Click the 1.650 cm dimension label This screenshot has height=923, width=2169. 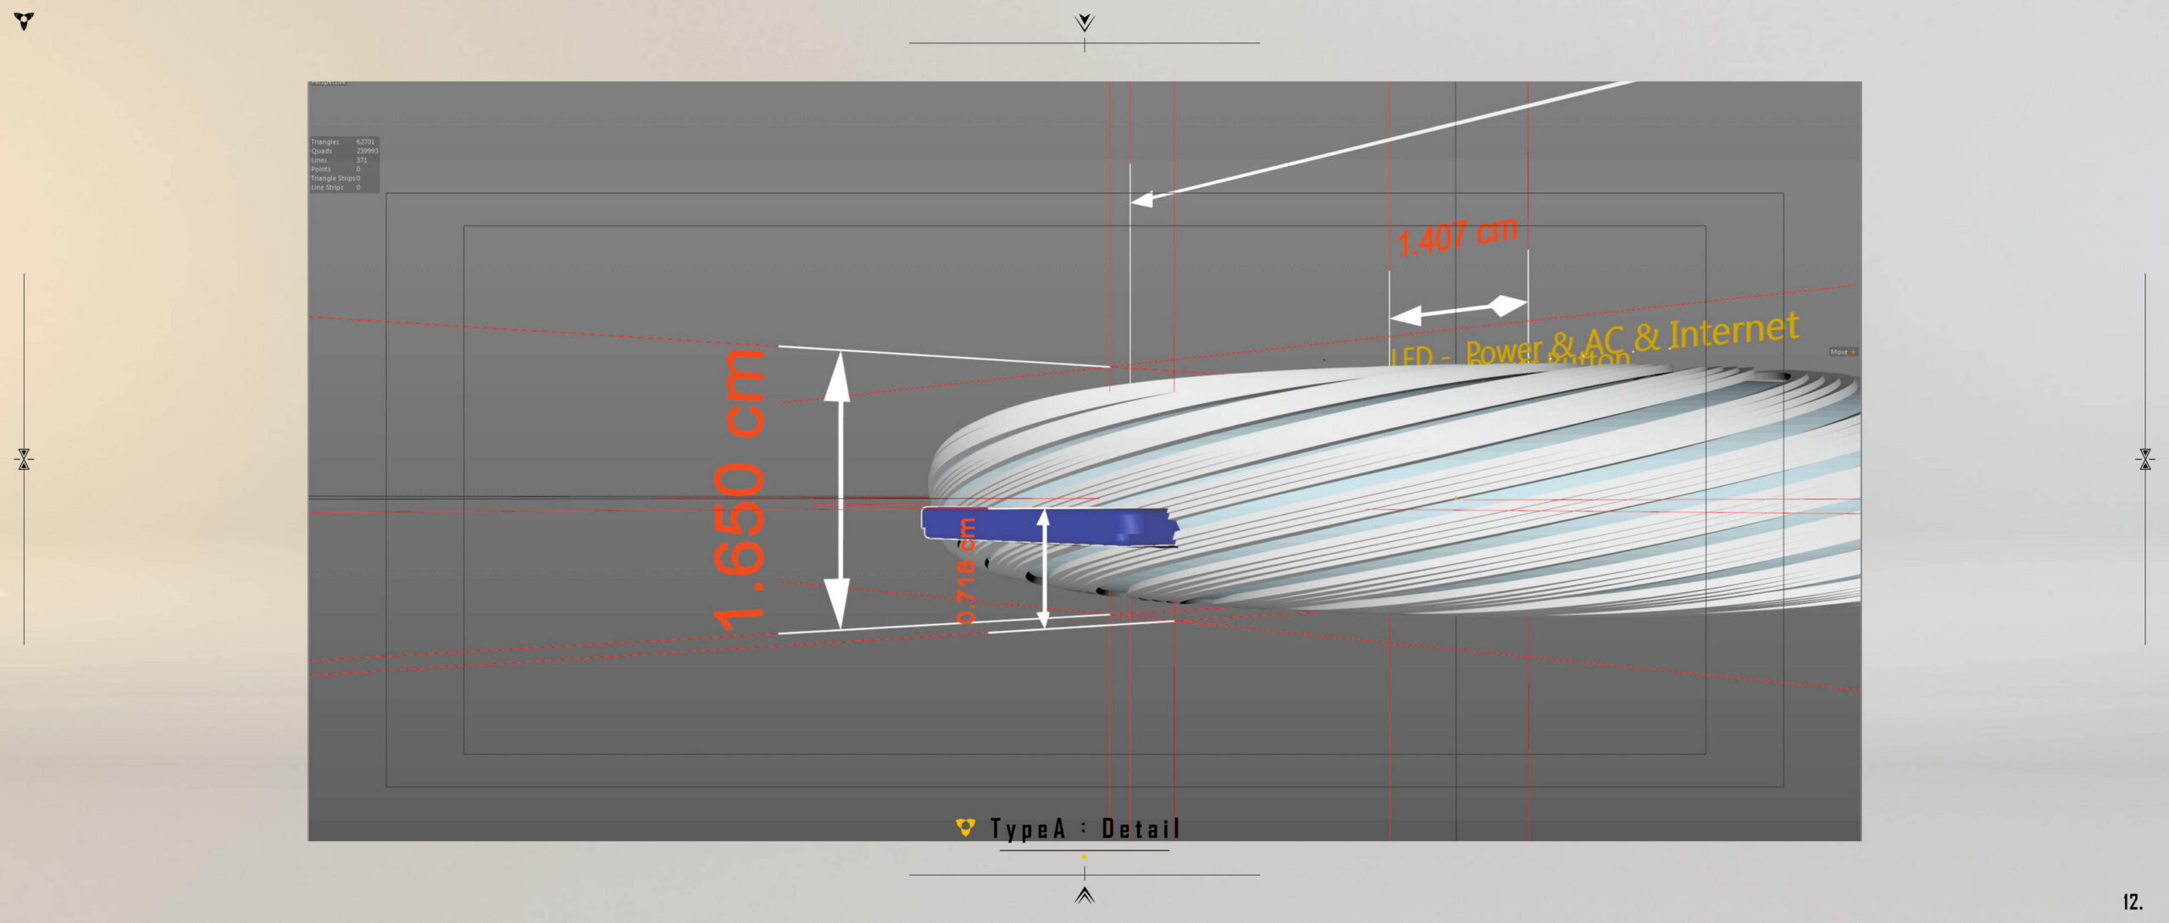pos(740,491)
